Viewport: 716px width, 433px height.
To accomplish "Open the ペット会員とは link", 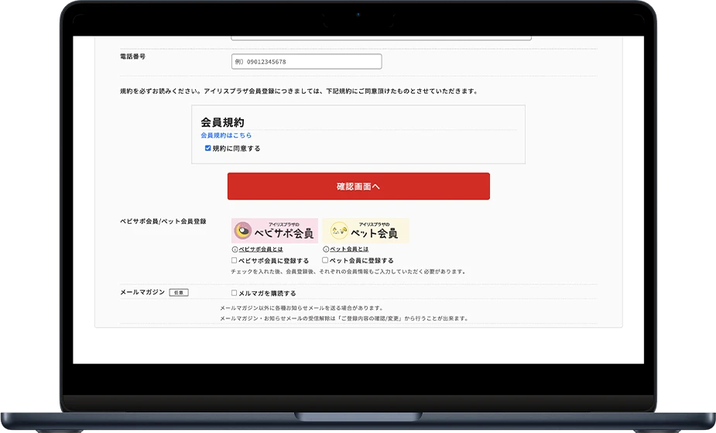I will [349, 249].
